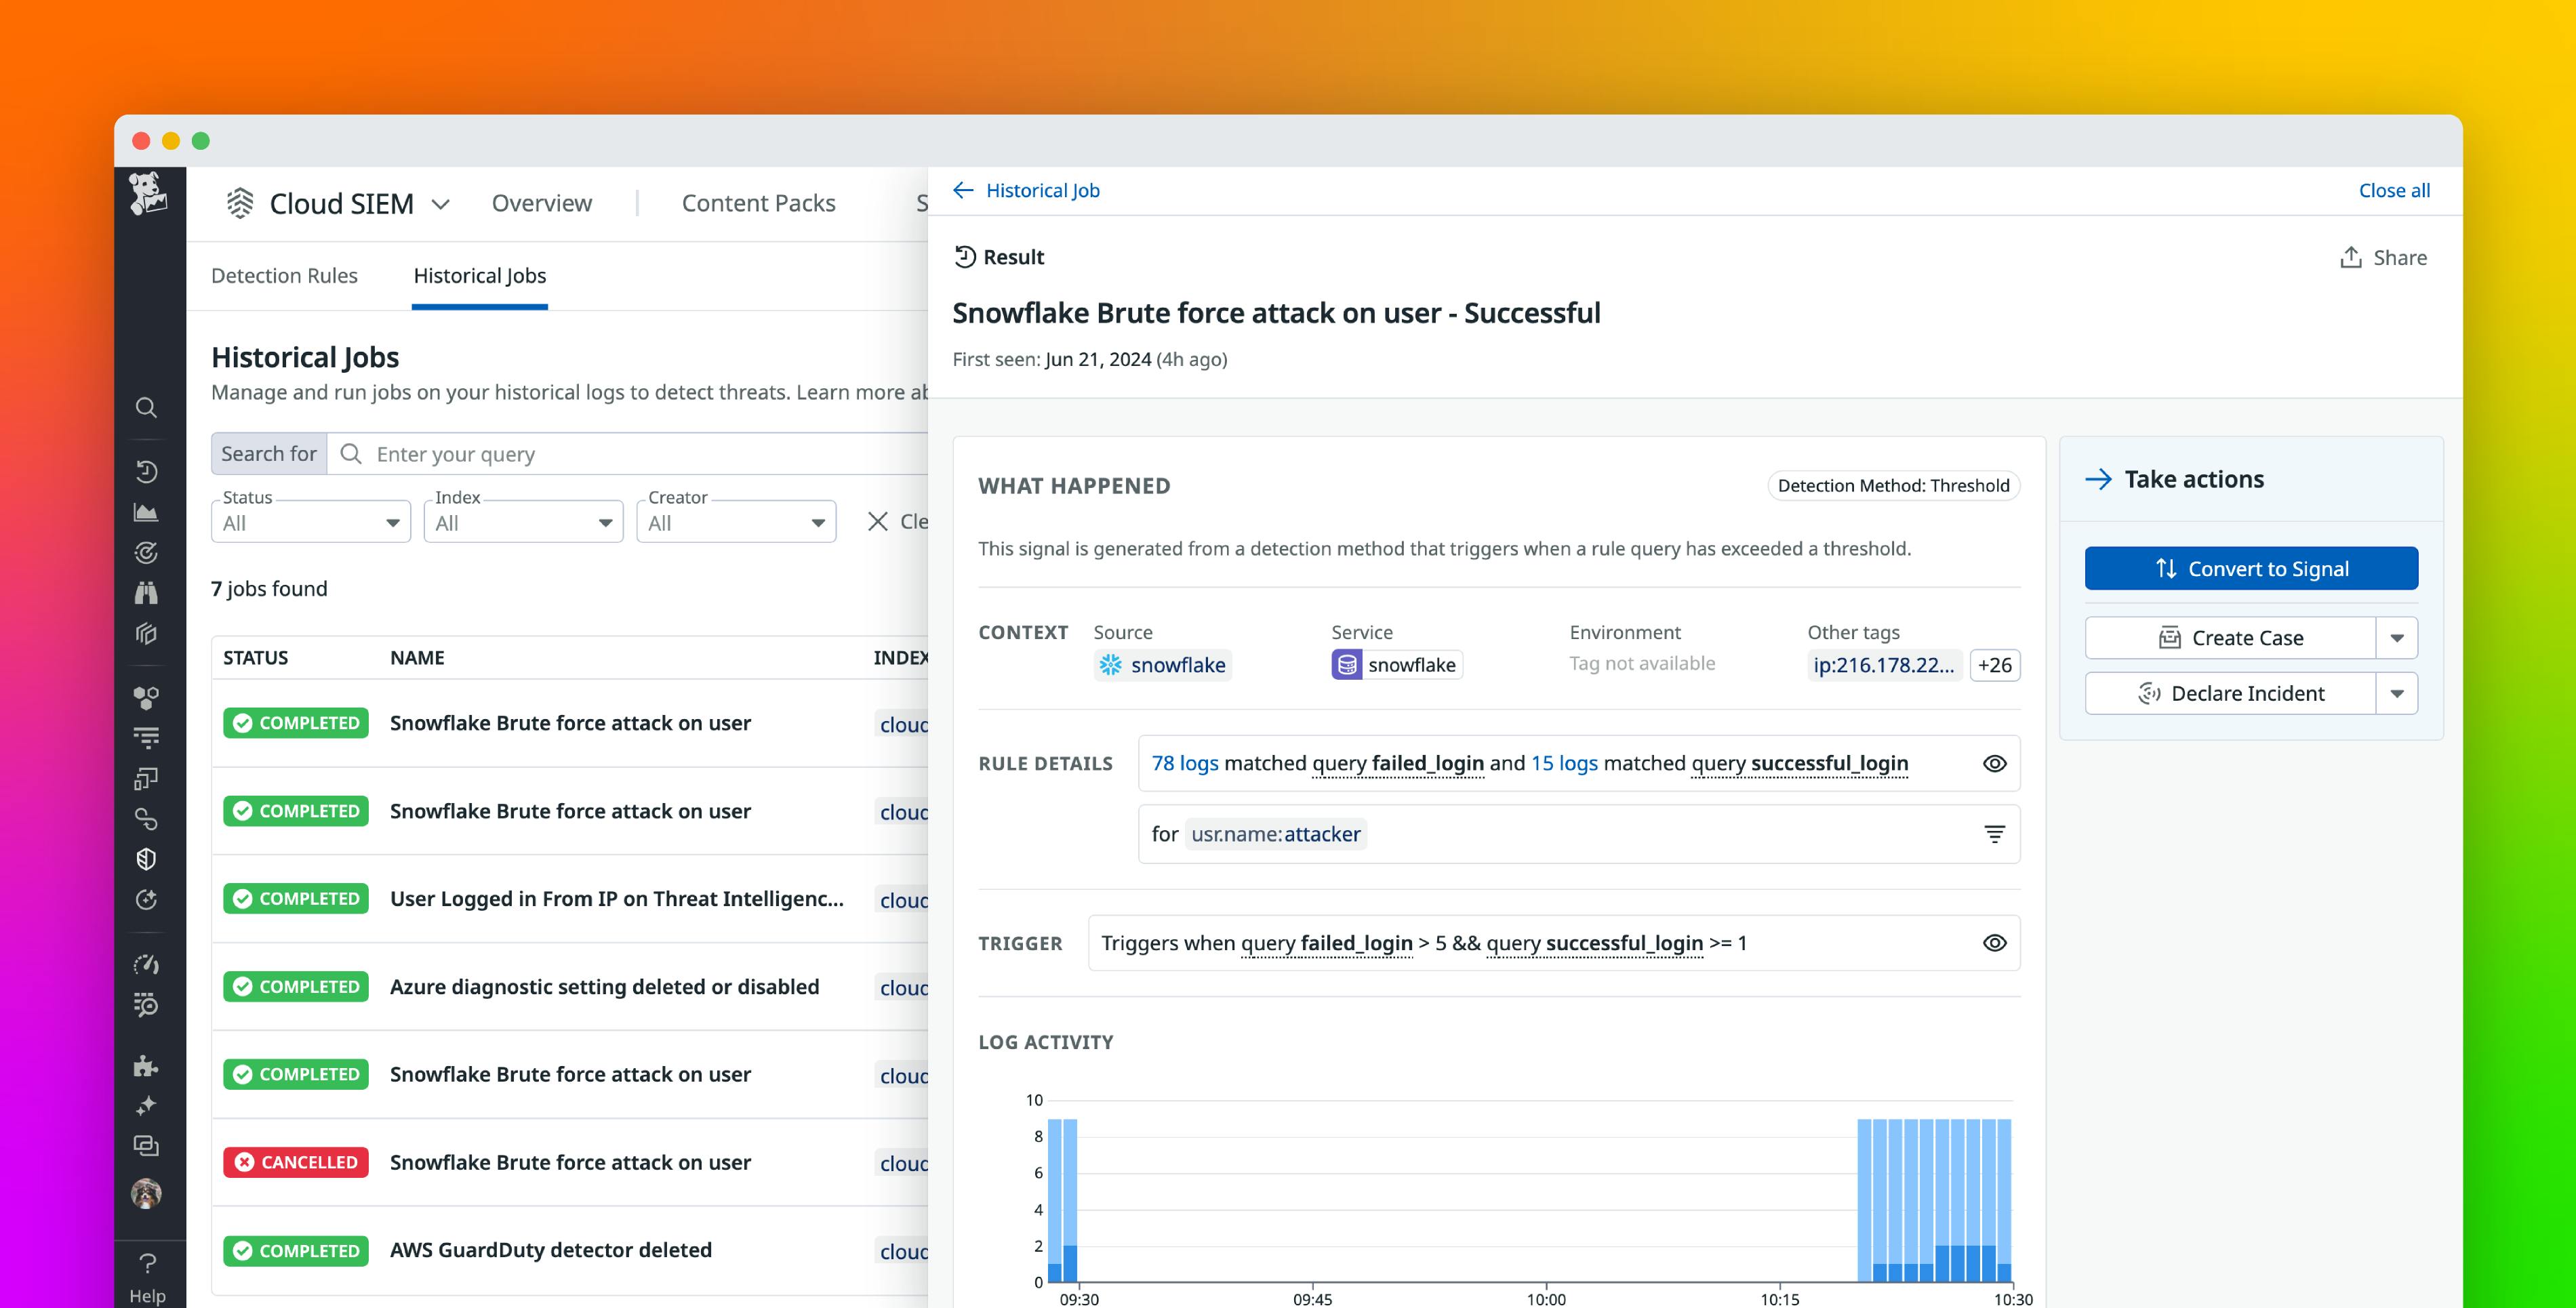The height and width of the screenshot is (1308, 2576).
Task: Expand the Create Case dropdown arrow
Action: [x=2398, y=637]
